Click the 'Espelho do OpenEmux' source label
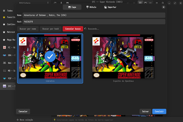The image size is (183, 122). (123, 81)
